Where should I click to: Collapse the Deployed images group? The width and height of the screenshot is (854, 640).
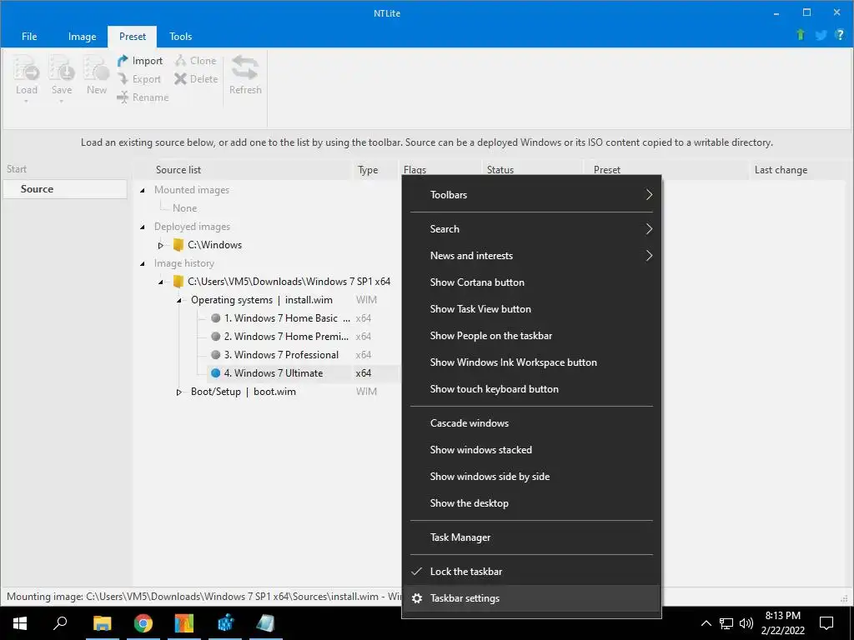[x=143, y=227]
